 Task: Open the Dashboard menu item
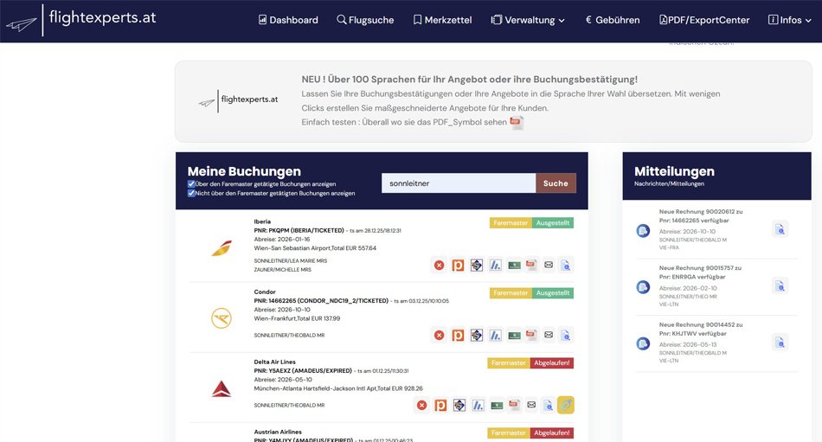pyautogui.click(x=288, y=20)
